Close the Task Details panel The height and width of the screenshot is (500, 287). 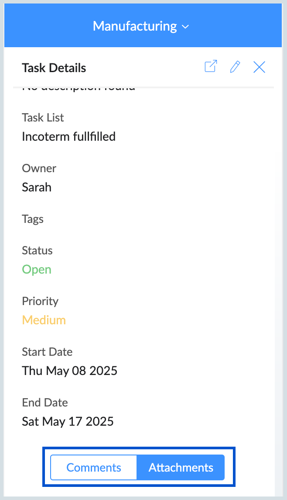(x=260, y=67)
